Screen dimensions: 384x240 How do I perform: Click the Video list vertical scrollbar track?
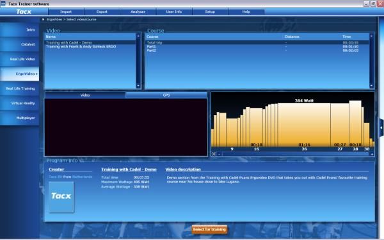pos(138,61)
